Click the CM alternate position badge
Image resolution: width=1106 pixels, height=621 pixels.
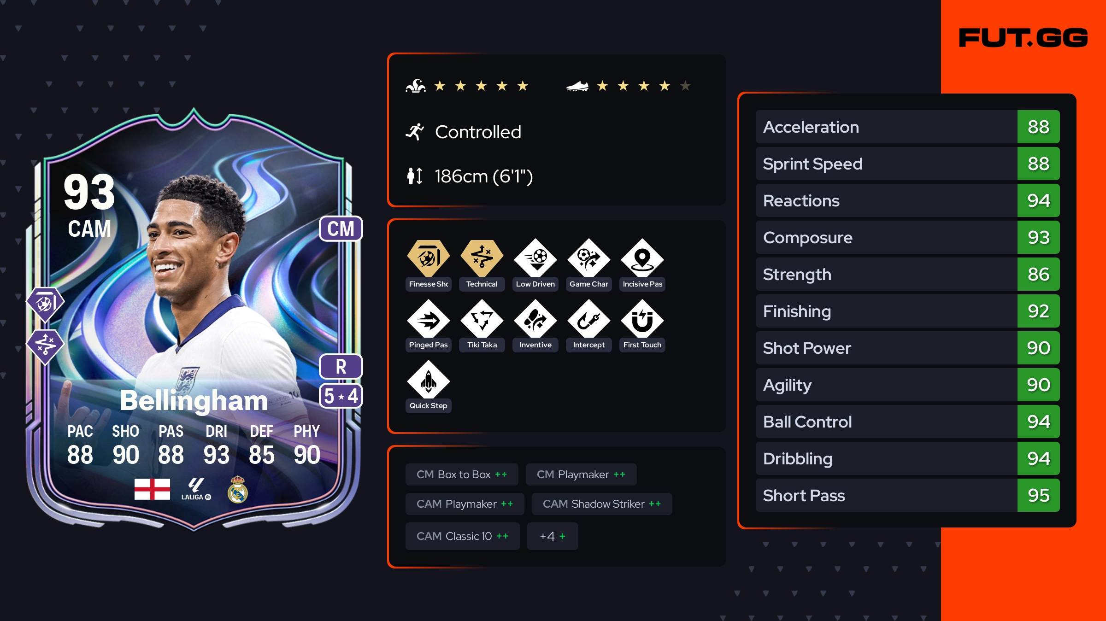pyautogui.click(x=341, y=228)
